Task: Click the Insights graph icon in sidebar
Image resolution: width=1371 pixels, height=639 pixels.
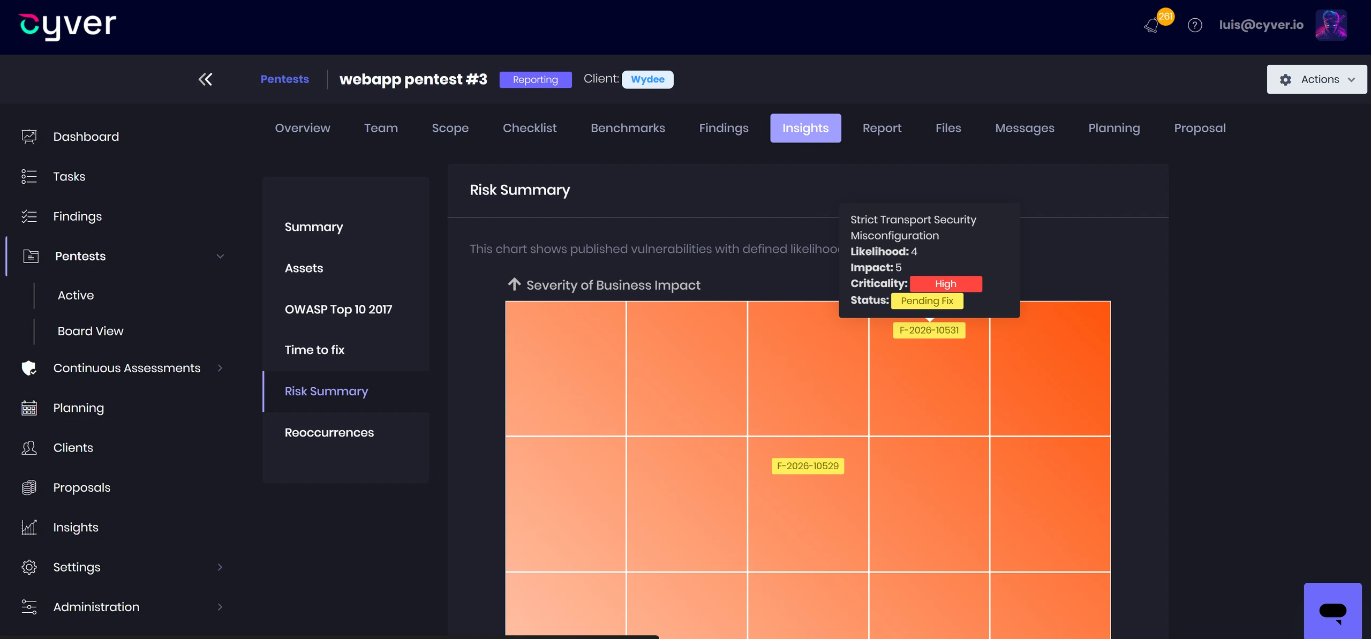Action: [x=29, y=528]
